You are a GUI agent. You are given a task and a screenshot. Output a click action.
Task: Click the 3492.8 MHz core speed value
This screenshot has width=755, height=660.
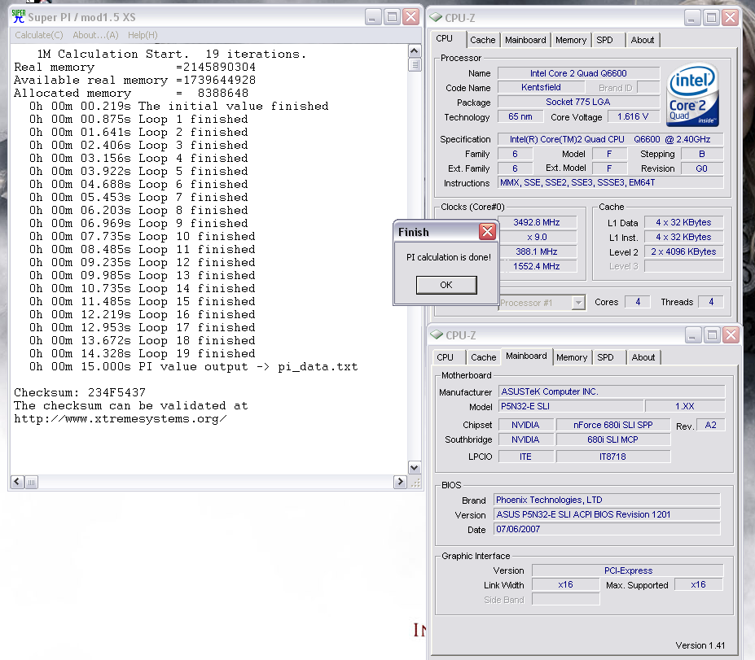[537, 222]
